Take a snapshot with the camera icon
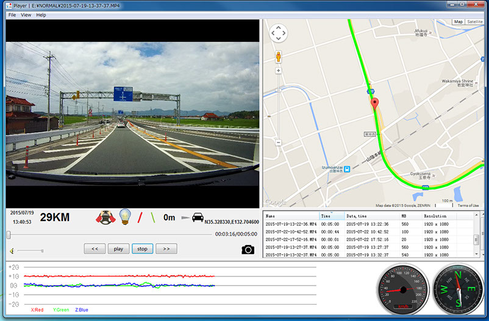The width and height of the screenshot is (489, 321). coord(248,249)
